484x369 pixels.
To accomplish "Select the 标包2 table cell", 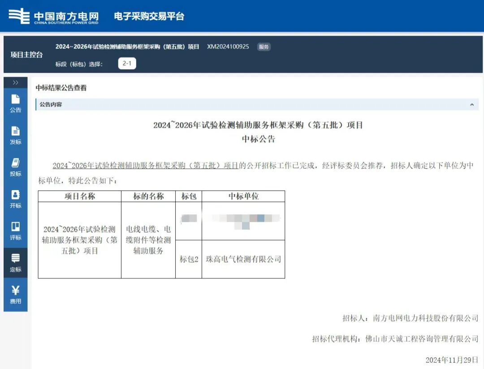I will click(189, 259).
